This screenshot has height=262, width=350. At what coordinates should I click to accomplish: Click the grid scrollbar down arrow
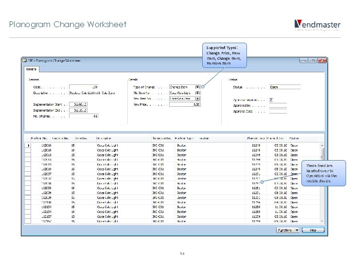[x=322, y=221]
